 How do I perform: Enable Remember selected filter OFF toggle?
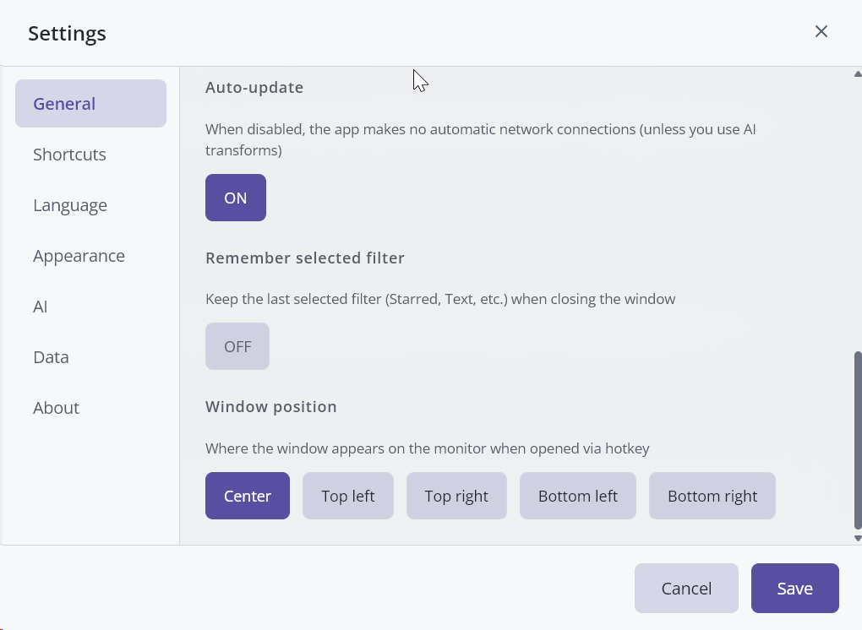click(237, 346)
